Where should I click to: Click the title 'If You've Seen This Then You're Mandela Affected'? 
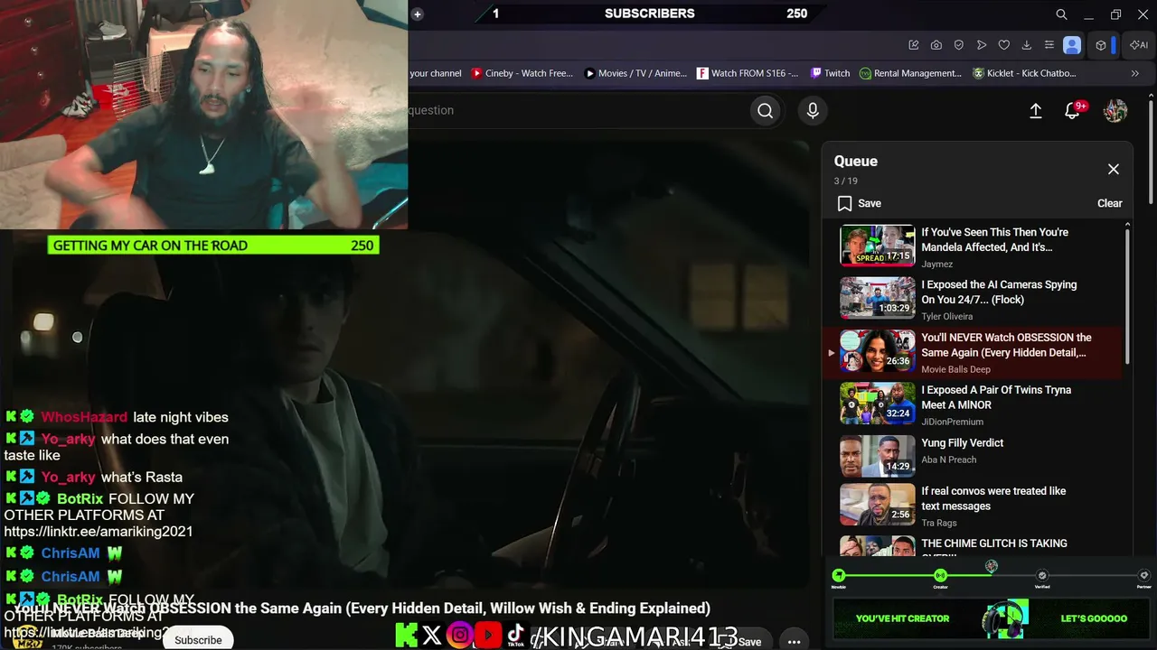[x=994, y=239]
